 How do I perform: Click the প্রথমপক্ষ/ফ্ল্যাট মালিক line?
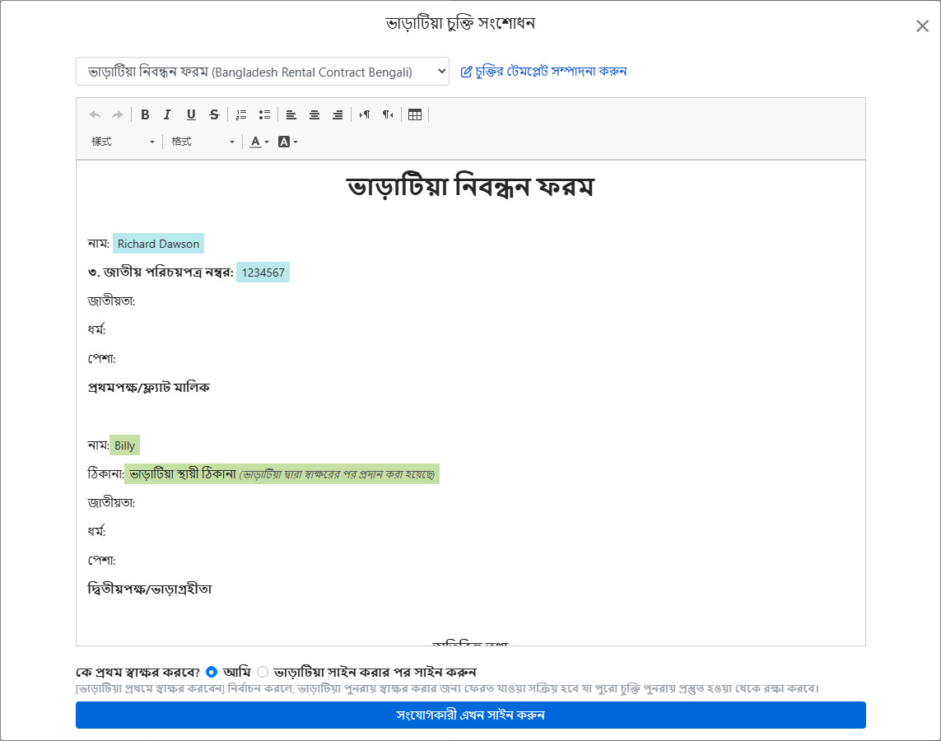pyautogui.click(x=149, y=388)
